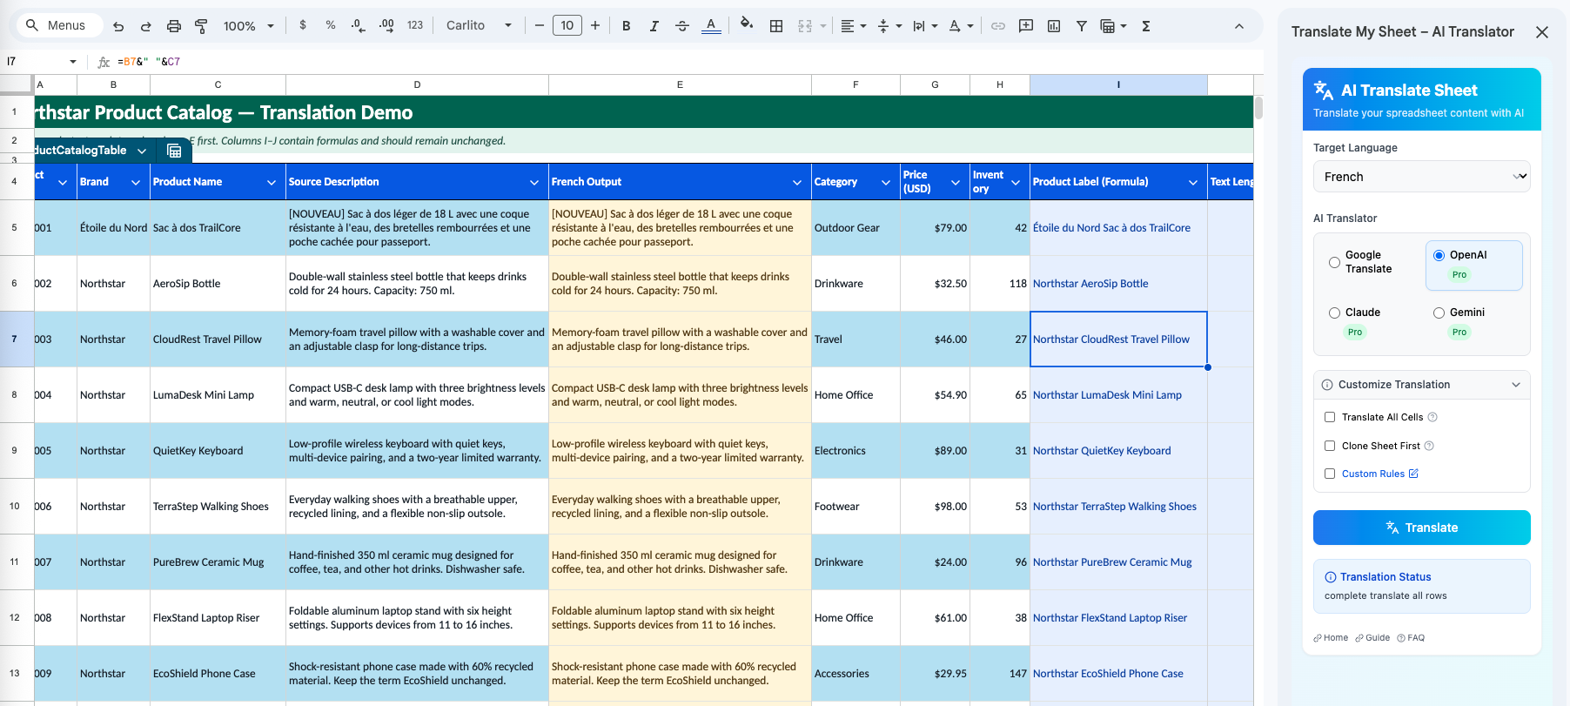
Task: Open the cell borders options
Action: [x=776, y=26]
